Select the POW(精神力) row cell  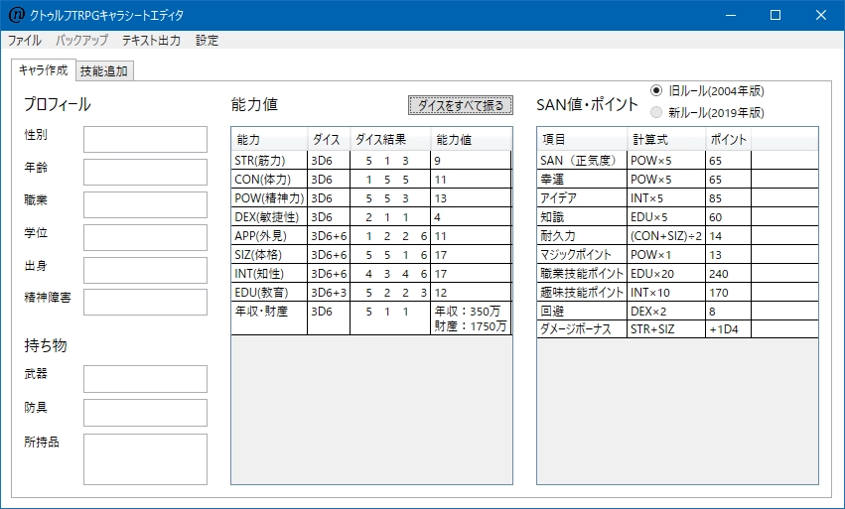tap(269, 198)
